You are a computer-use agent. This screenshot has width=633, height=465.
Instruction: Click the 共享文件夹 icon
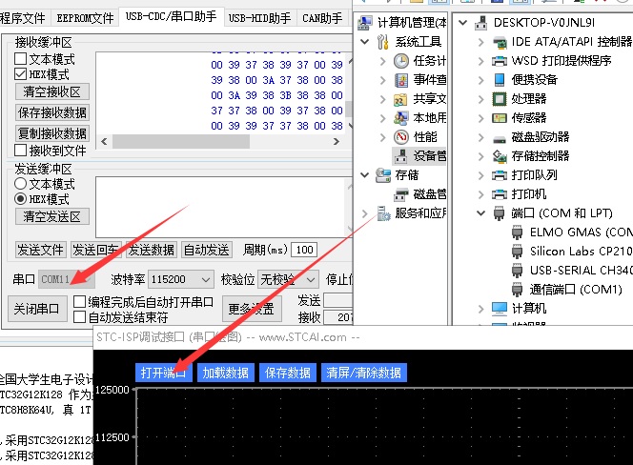point(400,99)
